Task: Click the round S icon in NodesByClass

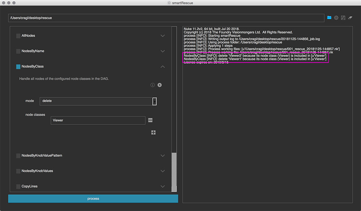Action: click(160, 85)
